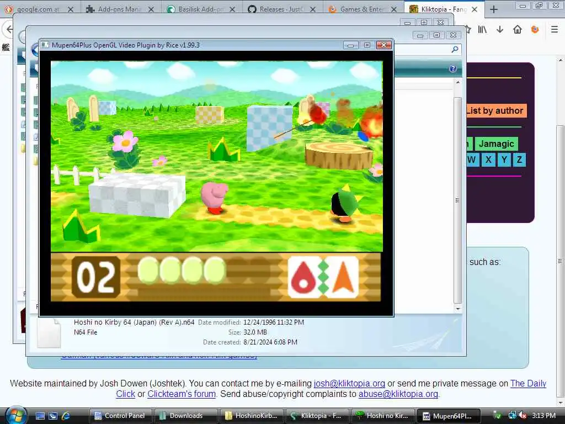Screen dimensions: 565x424
Task: Open josh@kliktopia.org email link
Action: pos(349,383)
